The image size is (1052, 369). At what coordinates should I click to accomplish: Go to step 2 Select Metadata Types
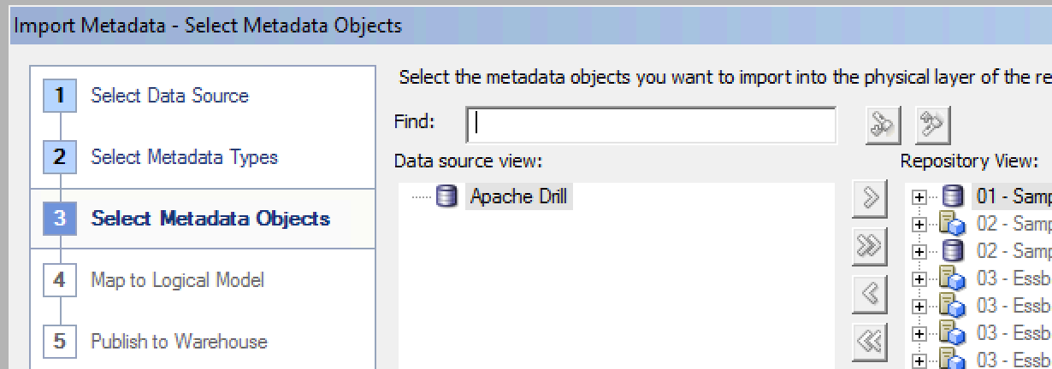(184, 157)
